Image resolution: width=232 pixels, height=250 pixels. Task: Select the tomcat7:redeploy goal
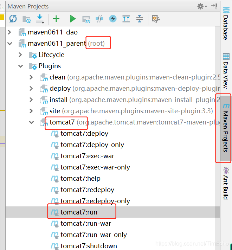tap(87, 190)
